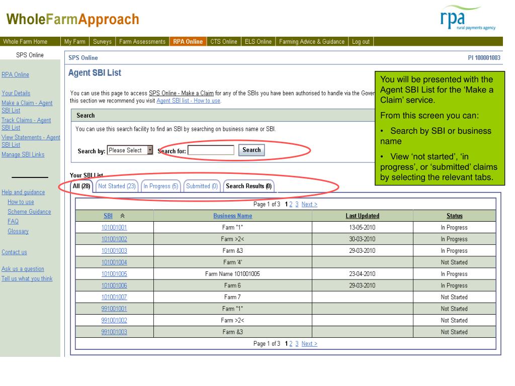Sort by Status column header
The width and height of the screenshot is (515, 386).
[x=455, y=216]
